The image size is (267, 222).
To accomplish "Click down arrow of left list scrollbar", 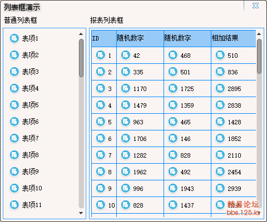I will coord(81,213).
